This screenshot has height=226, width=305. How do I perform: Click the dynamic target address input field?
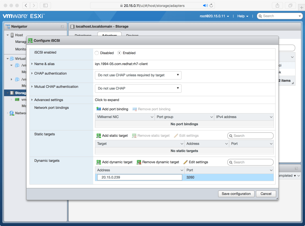pyautogui.click(x=139, y=177)
